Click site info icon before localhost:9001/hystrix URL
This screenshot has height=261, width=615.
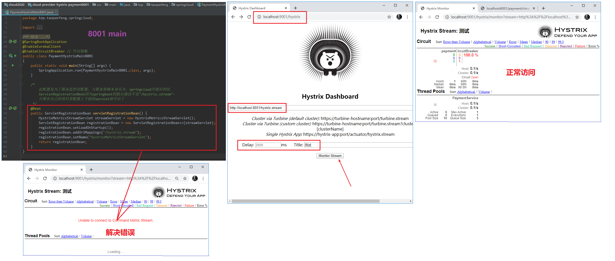[x=259, y=17]
